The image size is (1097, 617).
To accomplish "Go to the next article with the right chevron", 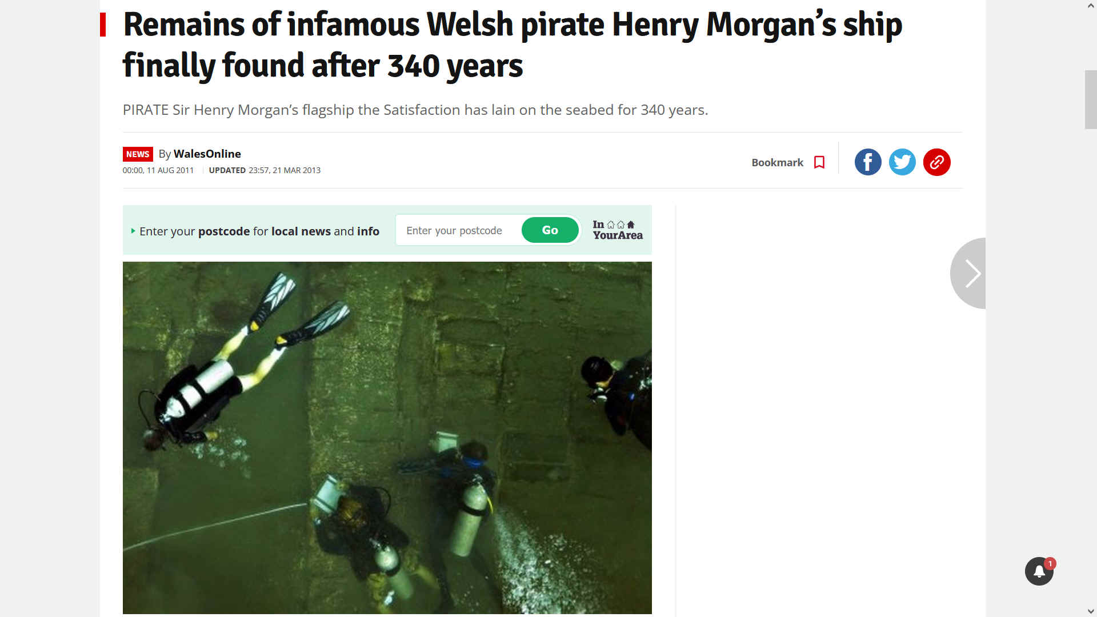I will point(968,273).
